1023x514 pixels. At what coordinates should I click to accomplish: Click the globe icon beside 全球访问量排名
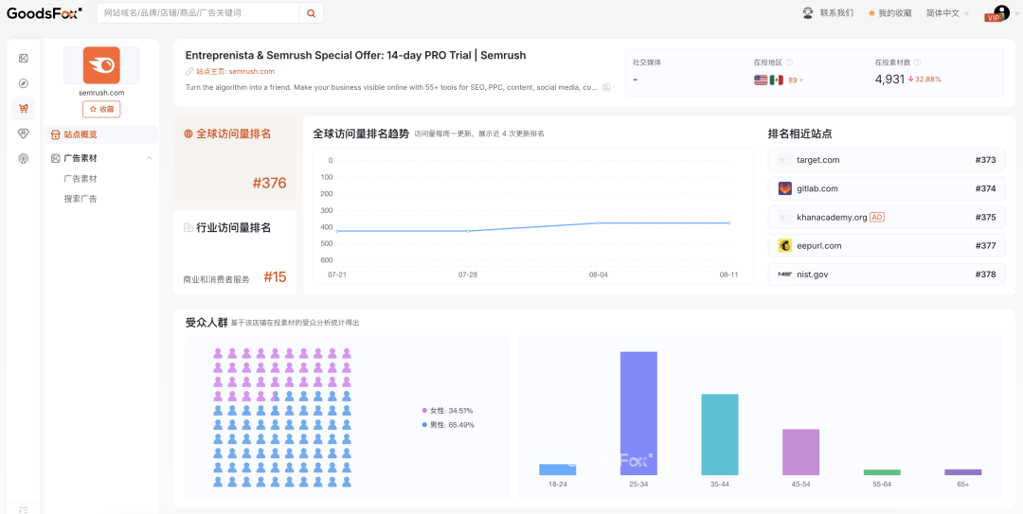coord(188,133)
